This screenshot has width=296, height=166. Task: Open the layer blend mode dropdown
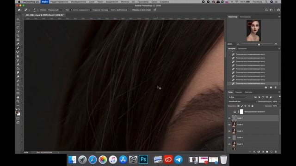(242, 101)
